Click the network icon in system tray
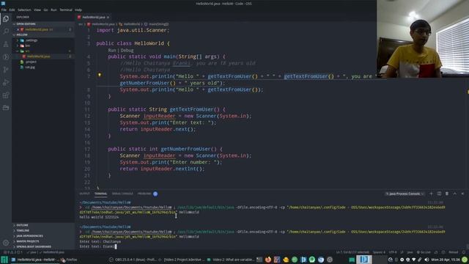The image size is (469, 264). click(x=414, y=260)
